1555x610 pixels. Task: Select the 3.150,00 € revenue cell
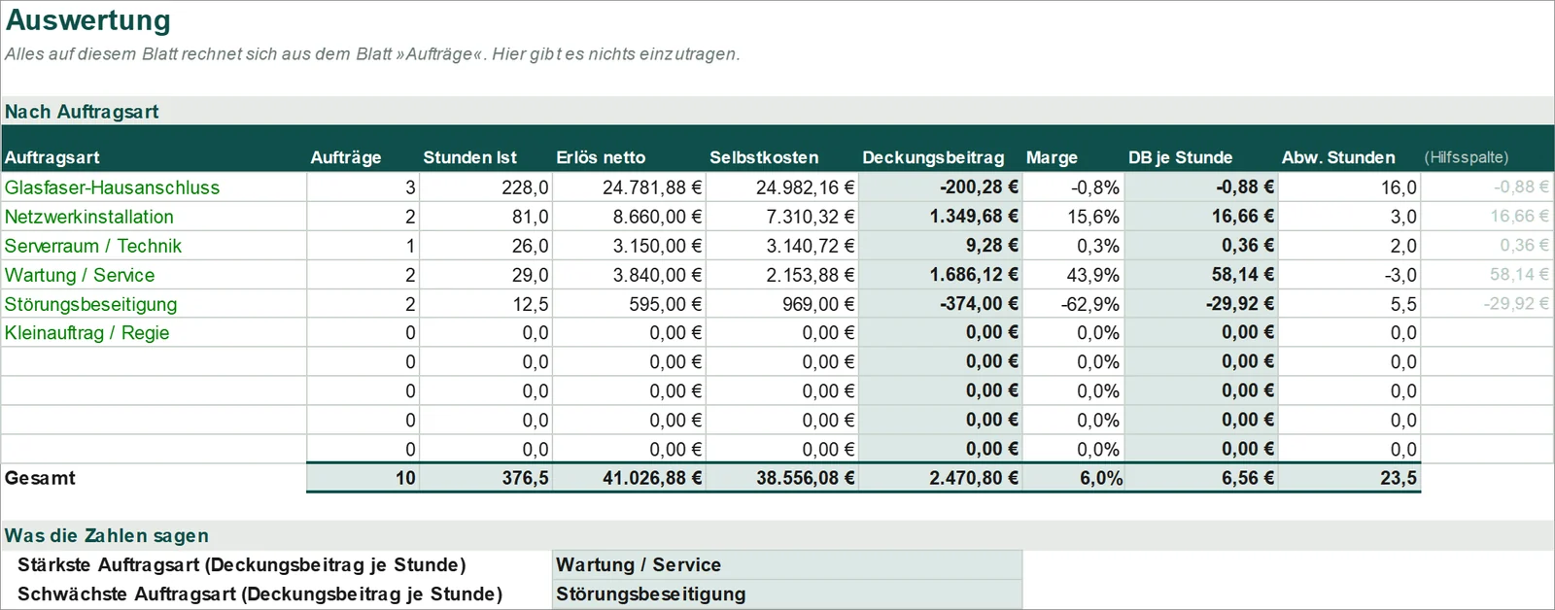click(x=630, y=246)
